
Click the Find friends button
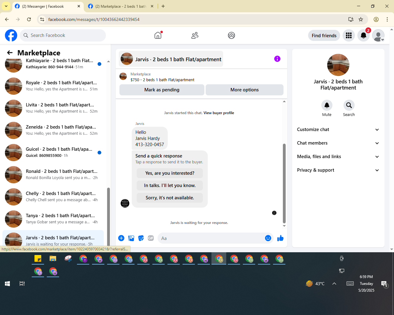324,35
